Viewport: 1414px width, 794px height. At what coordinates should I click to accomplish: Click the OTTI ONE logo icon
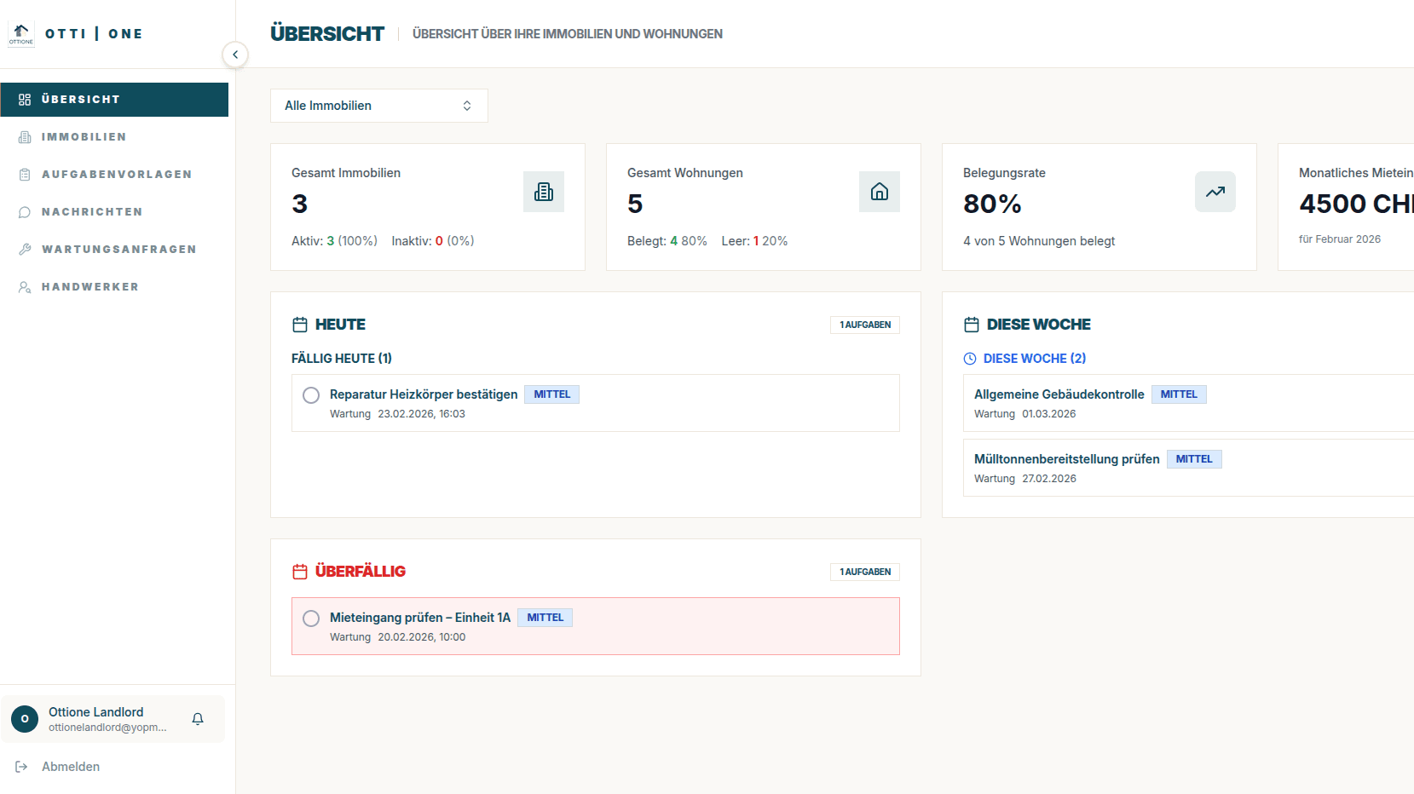pyautogui.click(x=20, y=33)
